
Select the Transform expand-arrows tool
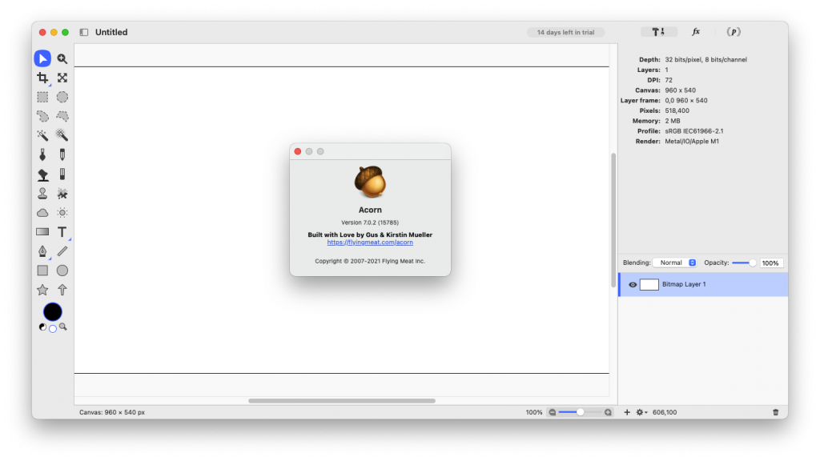point(62,78)
